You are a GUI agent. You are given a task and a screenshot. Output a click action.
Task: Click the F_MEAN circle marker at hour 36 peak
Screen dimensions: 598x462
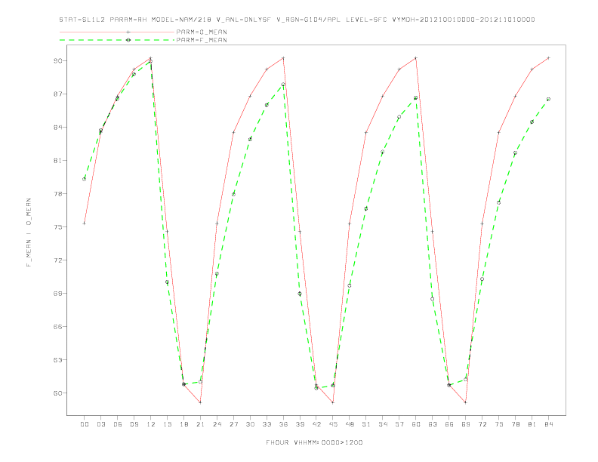(283, 85)
